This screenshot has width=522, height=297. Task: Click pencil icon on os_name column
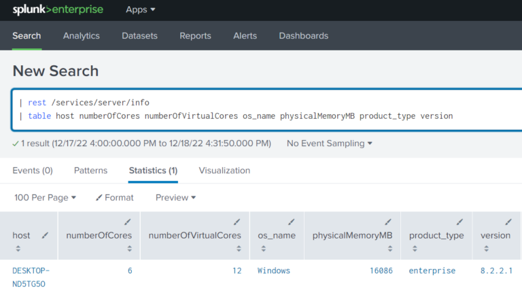tap(292, 222)
